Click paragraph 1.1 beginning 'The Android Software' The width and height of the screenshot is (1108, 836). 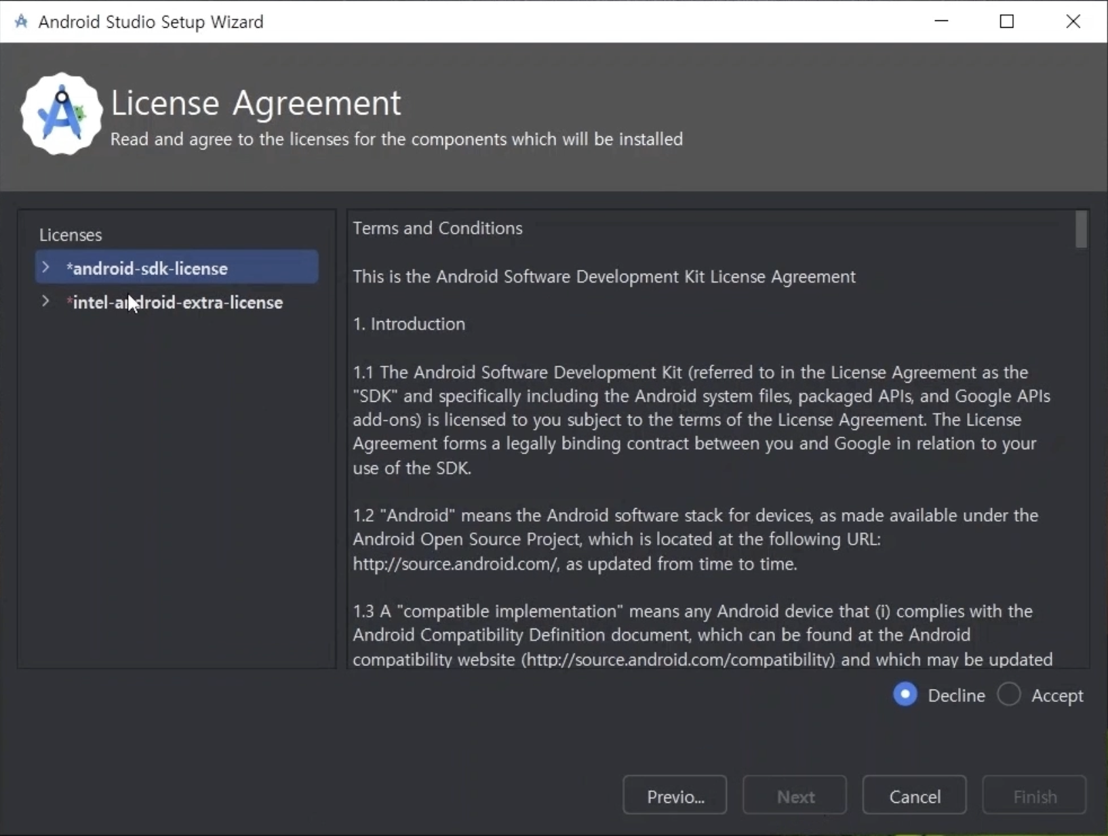point(702,420)
